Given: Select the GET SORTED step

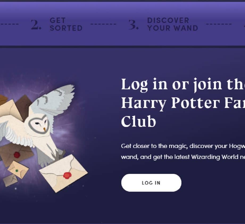Looking at the screenshot, I should coord(66,25).
